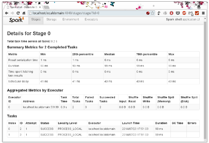Switch to the Stages tab
The height and width of the screenshot is (143, 209).
point(36,19)
